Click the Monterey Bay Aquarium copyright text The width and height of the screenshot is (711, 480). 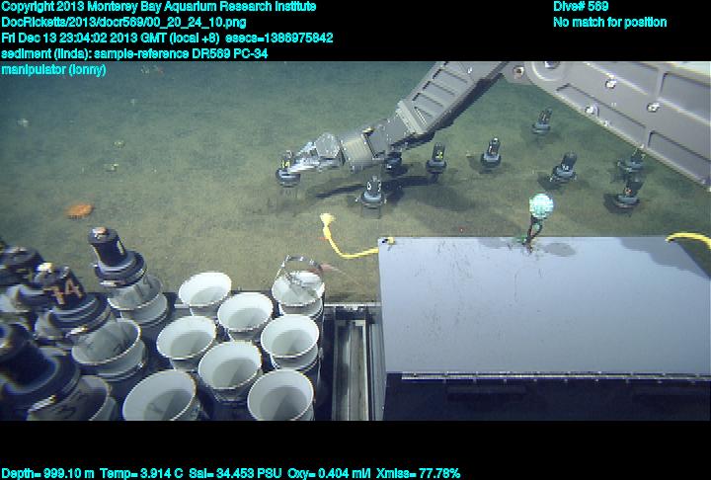pyautogui.click(x=159, y=7)
